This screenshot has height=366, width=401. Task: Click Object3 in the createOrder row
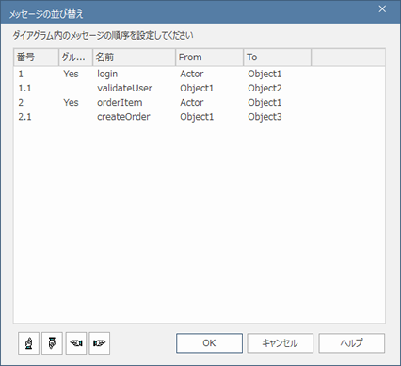click(265, 117)
